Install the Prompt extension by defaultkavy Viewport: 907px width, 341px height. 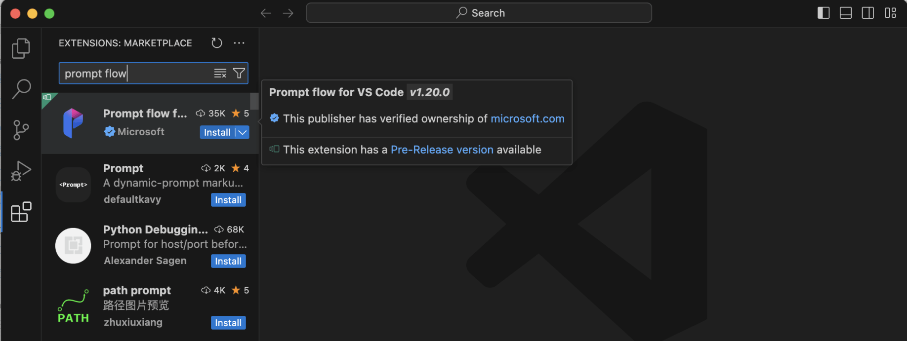[228, 200]
